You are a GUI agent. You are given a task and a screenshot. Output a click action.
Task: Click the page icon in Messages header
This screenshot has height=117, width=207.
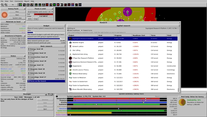tap(52, 94)
